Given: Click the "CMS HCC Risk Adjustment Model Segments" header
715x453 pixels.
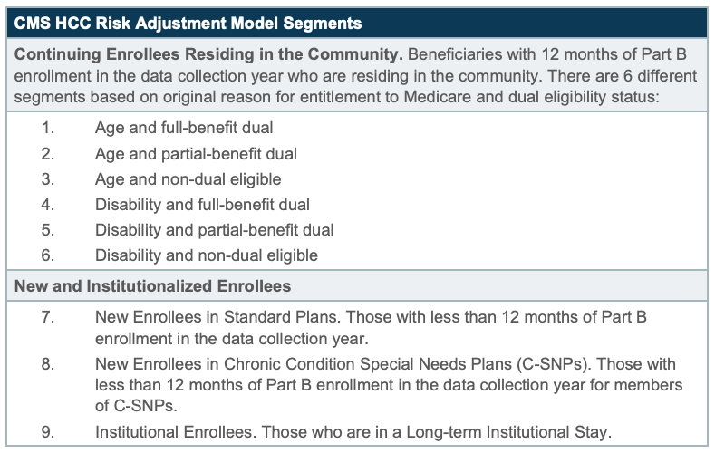Looking at the screenshot, I should coord(188,22).
